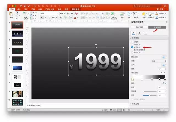Open the 类型 gradient type dropdown

159,61
